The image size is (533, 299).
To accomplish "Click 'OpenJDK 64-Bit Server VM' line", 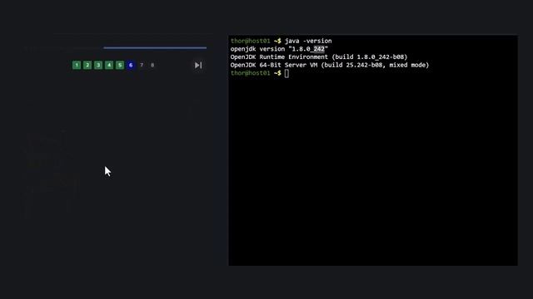I will (x=330, y=65).
